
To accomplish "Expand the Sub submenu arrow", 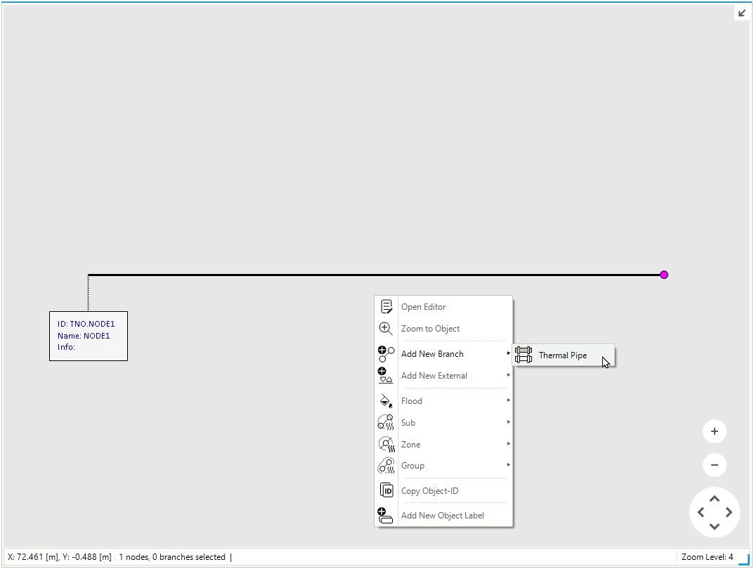I will click(508, 422).
